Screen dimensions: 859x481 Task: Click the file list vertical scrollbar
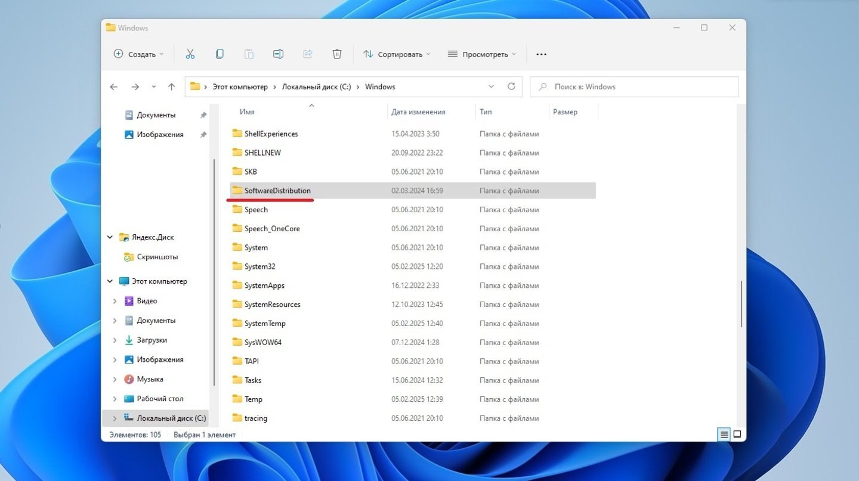741,303
